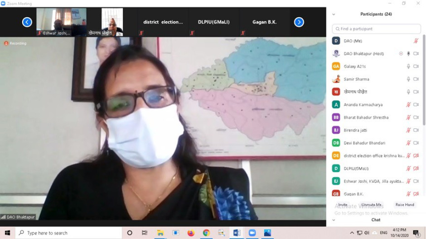
Task: Click muted mic icon of Ananda Karmacharya
Action: (x=408, y=105)
